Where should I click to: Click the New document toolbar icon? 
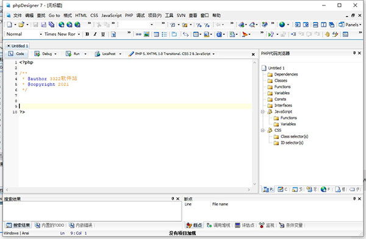9,24
